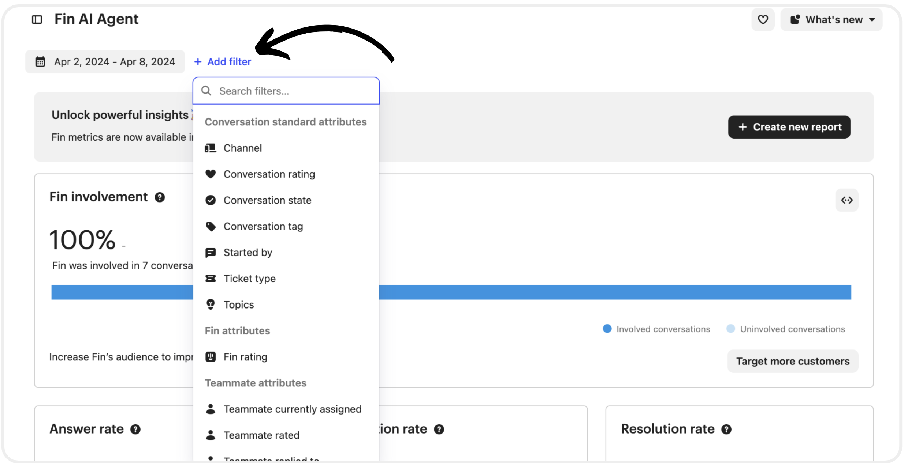Click the Fin attributes section heading
Image resolution: width=908 pixels, height=473 pixels.
pos(237,331)
